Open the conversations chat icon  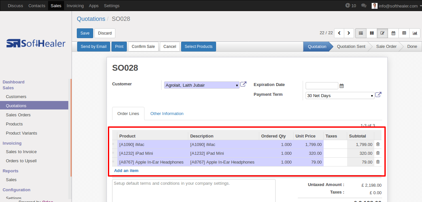(364, 6)
